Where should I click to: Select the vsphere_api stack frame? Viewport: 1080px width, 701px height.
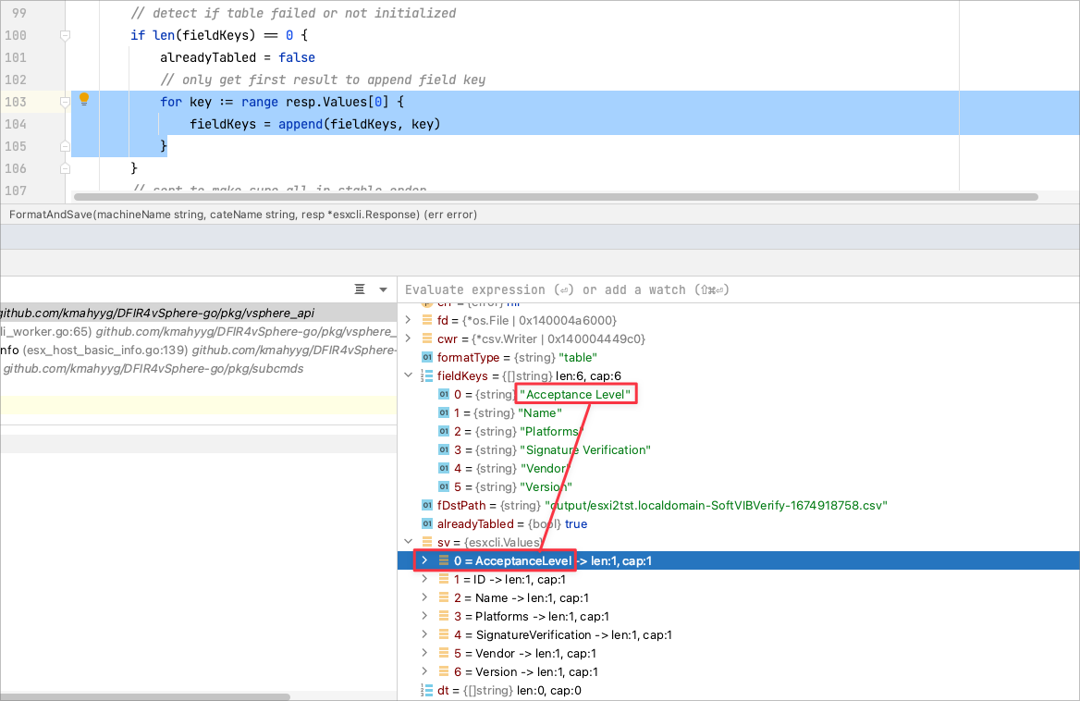click(x=199, y=313)
